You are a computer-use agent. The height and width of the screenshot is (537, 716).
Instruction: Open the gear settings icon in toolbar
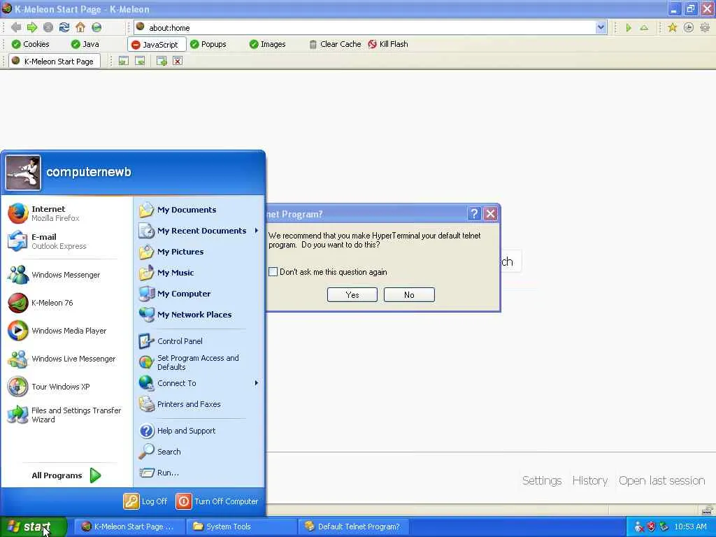tap(705, 28)
